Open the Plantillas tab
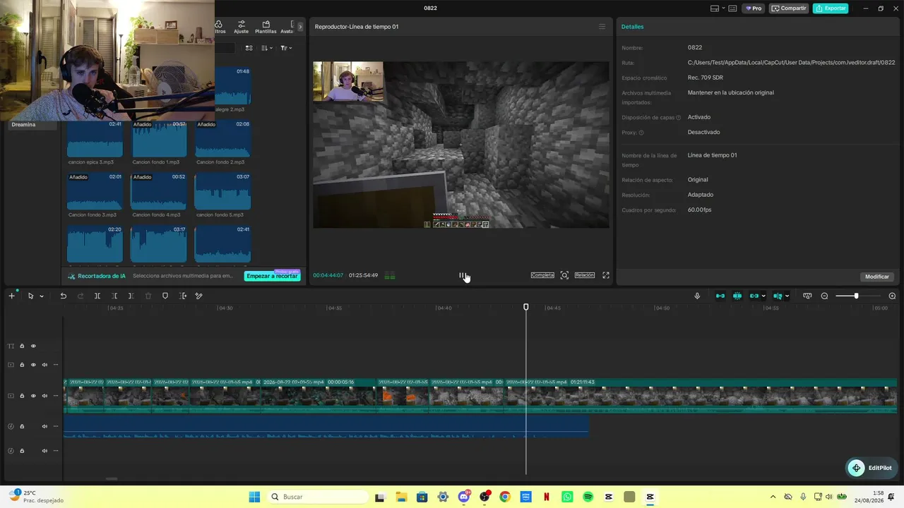Image resolution: width=904 pixels, height=508 pixels. coord(266,27)
